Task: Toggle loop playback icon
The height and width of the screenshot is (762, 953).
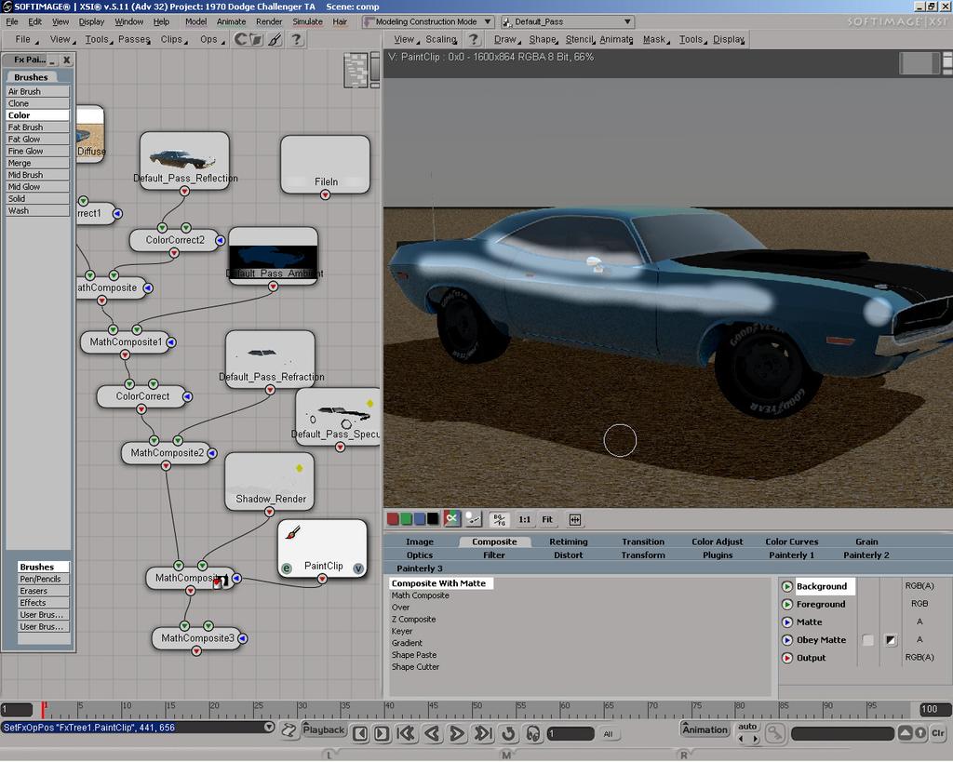Action: (509, 733)
